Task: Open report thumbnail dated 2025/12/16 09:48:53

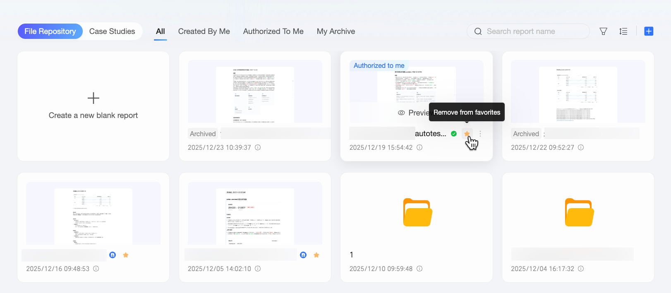Action: [93, 213]
